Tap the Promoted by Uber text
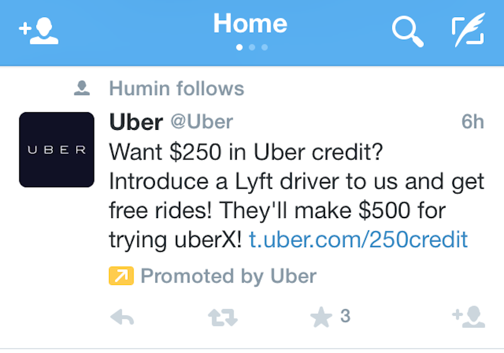Screen dimensions: 504x353 [229, 276]
